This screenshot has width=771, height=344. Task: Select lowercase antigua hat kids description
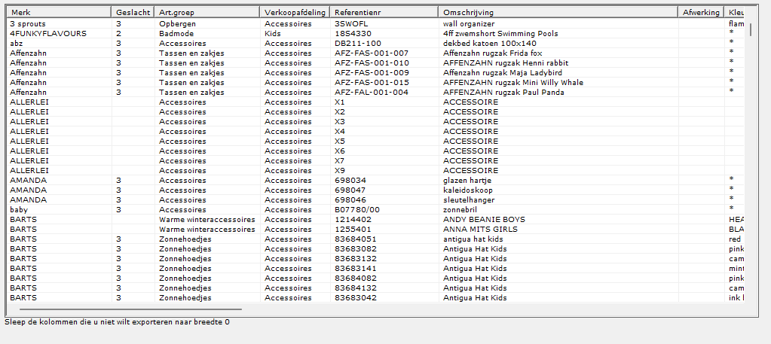(474, 239)
